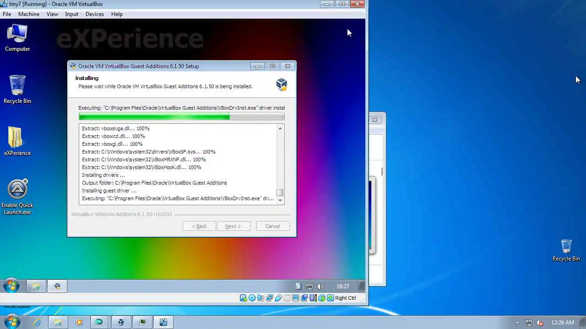Click the guest Computer desktop icon
This screenshot has width=586, height=329.
pos(17,37)
